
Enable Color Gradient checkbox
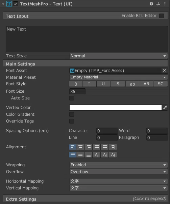pyautogui.click(x=72, y=114)
